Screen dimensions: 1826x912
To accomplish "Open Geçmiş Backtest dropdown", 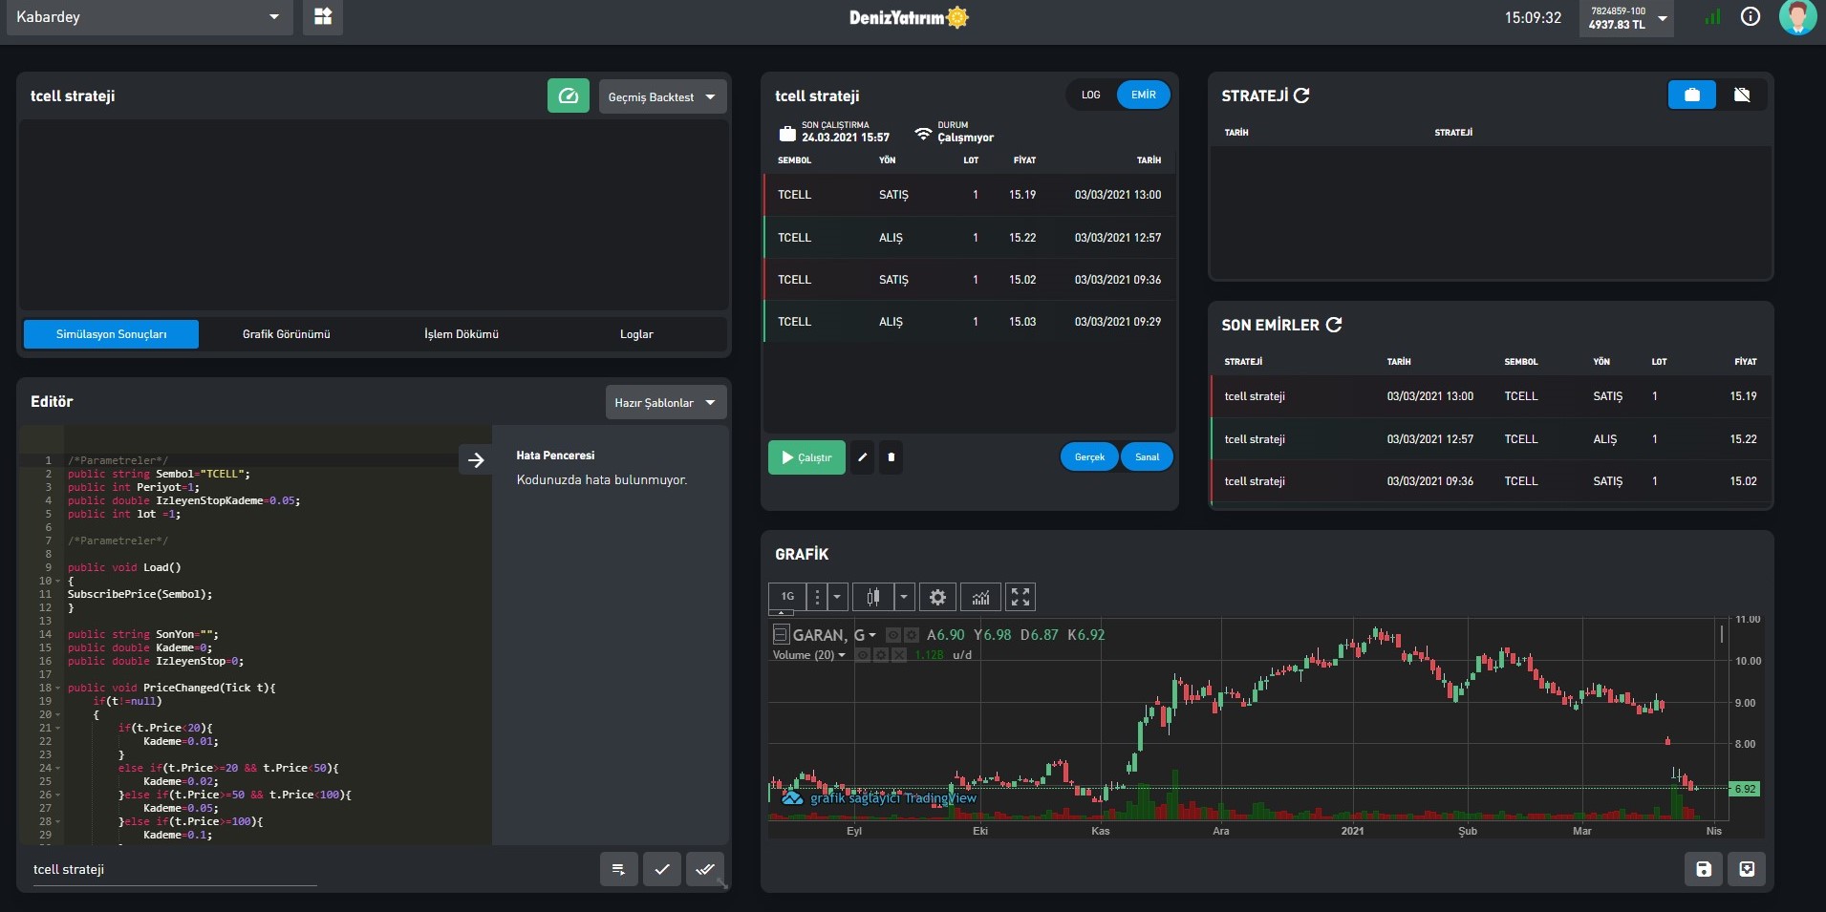I will (x=662, y=97).
